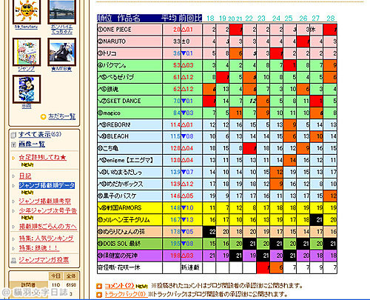The width and height of the screenshot is (370, 300).
Task: Click the arrow bullet beside ☆足跡残してね★
Action: [x=13, y=158]
